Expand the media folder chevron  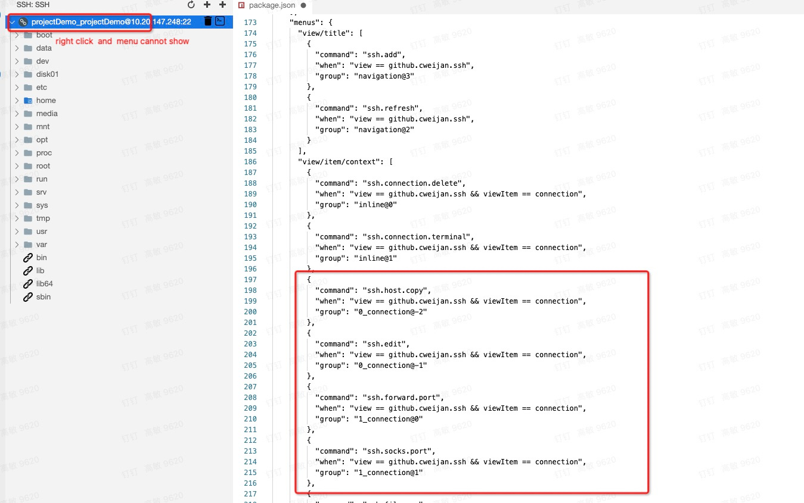coord(17,114)
